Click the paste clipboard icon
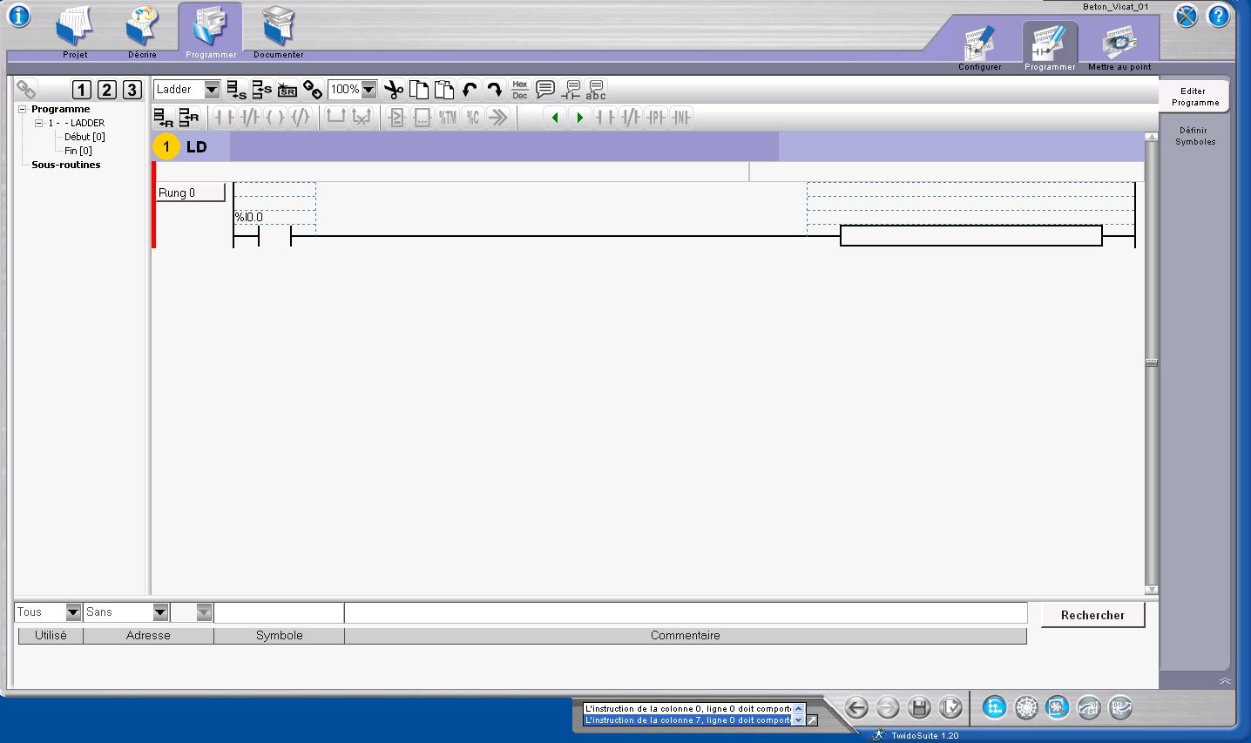The image size is (1251, 743). coord(444,90)
